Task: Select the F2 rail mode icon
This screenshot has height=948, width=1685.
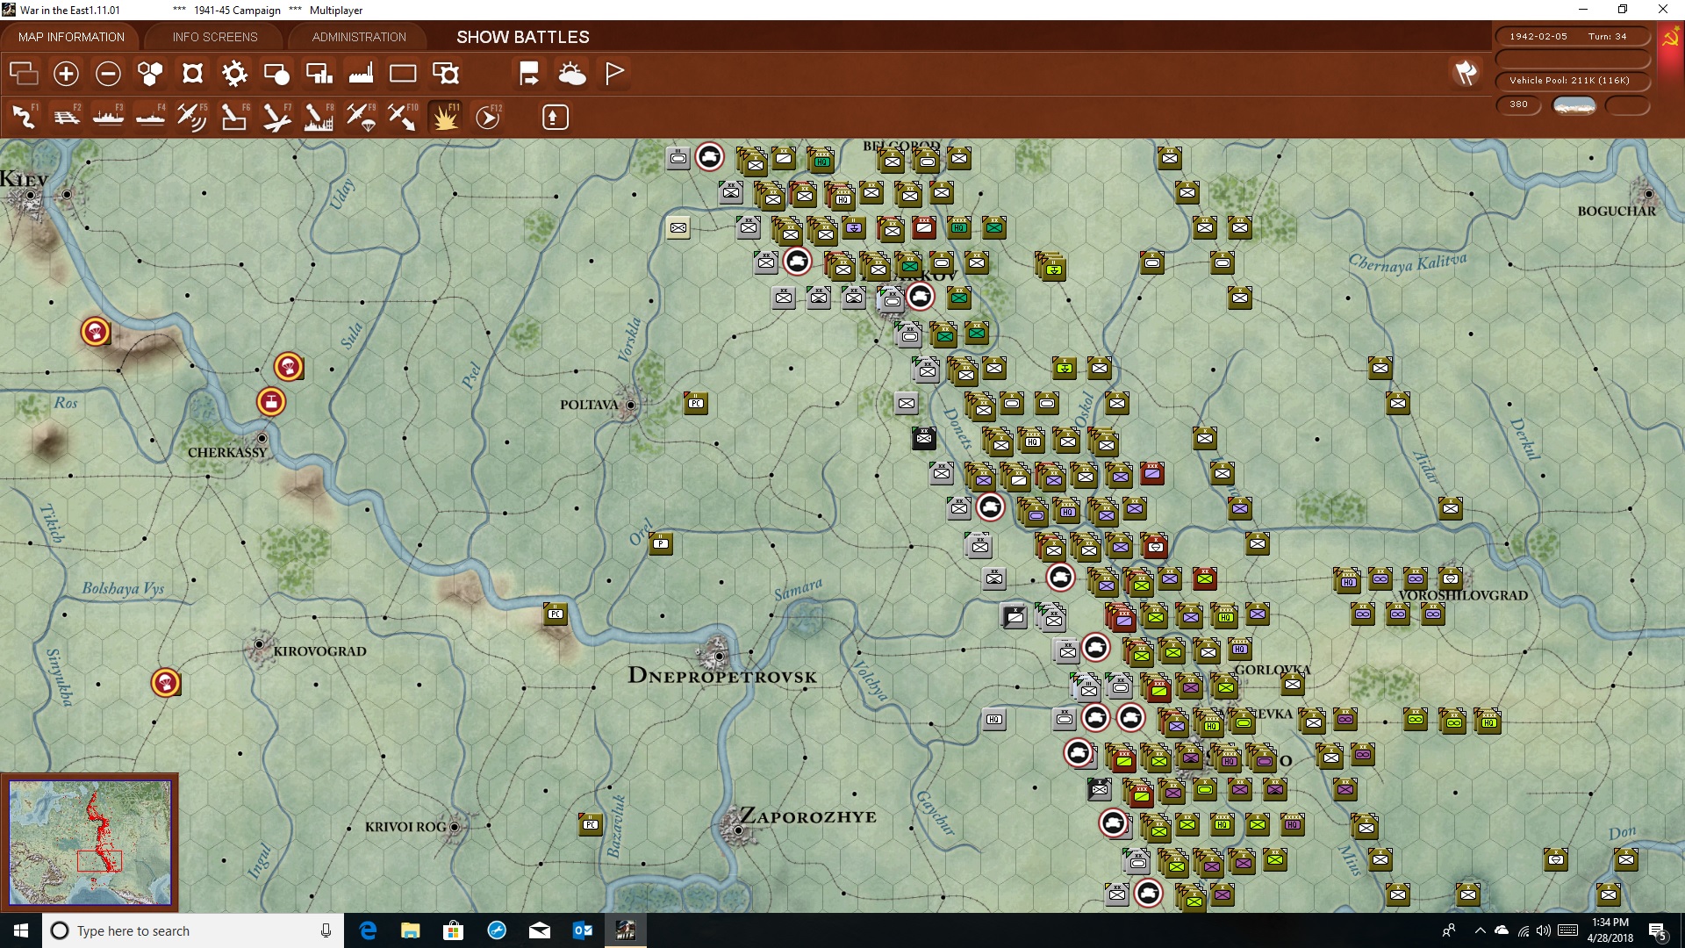Action: point(67,117)
